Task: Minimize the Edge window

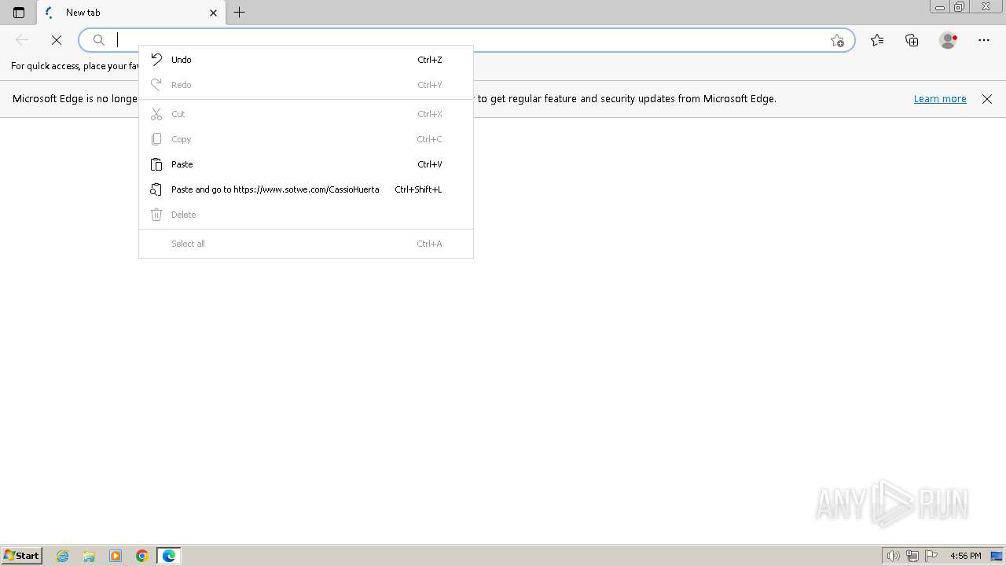Action: click(939, 7)
